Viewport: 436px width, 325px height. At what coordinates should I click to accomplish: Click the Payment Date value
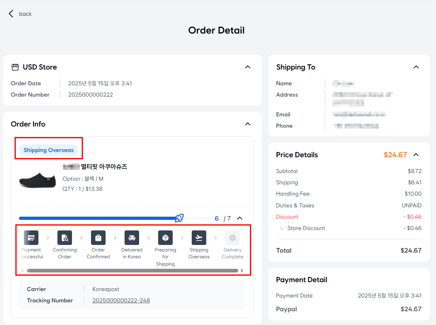(x=389, y=296)
